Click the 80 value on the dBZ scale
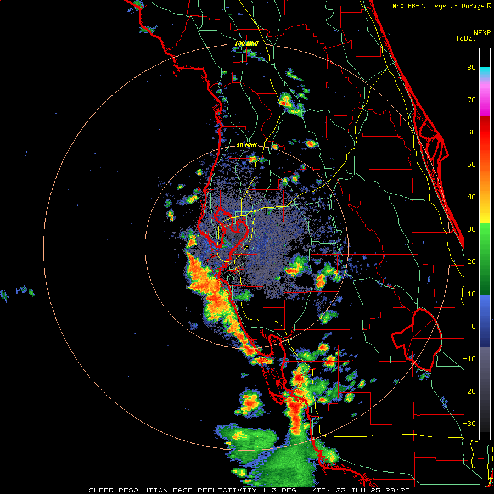 [x=471, y=68]
